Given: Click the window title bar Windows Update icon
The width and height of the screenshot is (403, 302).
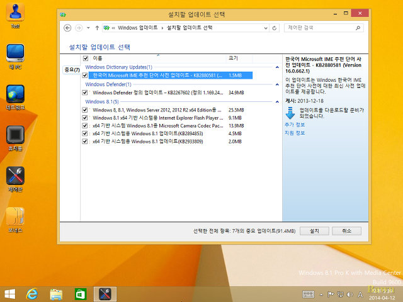Looking at the screenshot, I should [63, 15].
